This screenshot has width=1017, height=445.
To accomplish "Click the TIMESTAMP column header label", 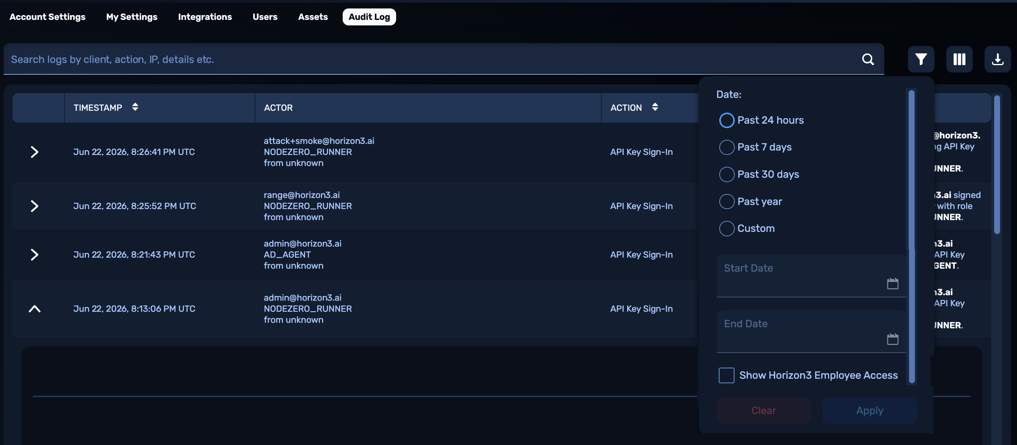I will pos(98,108).
